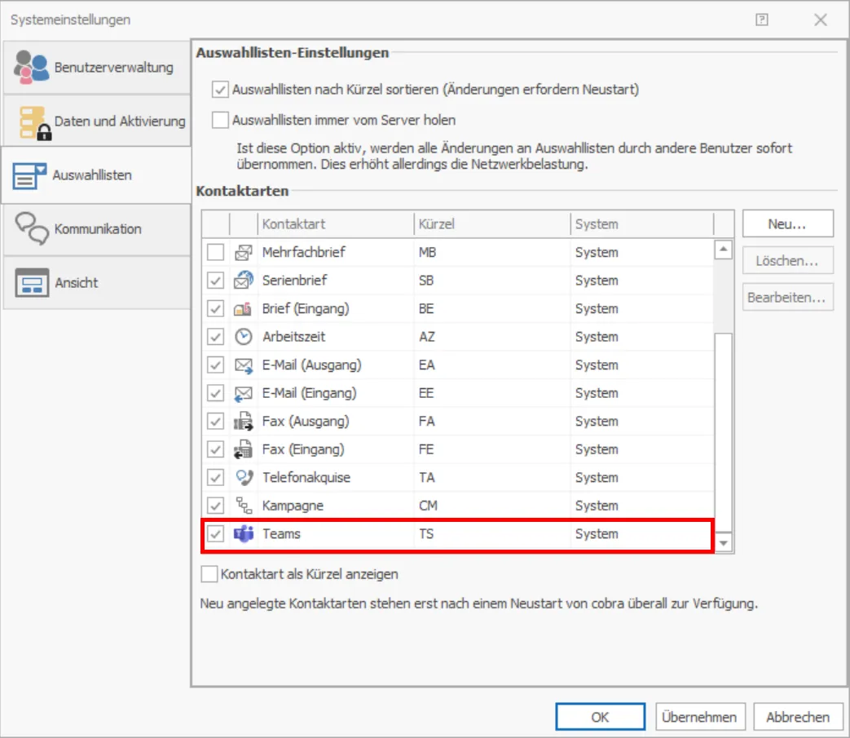Enable 'Auswahllisten immer vom Server holen' checkbox

click(x=220, y=120)
